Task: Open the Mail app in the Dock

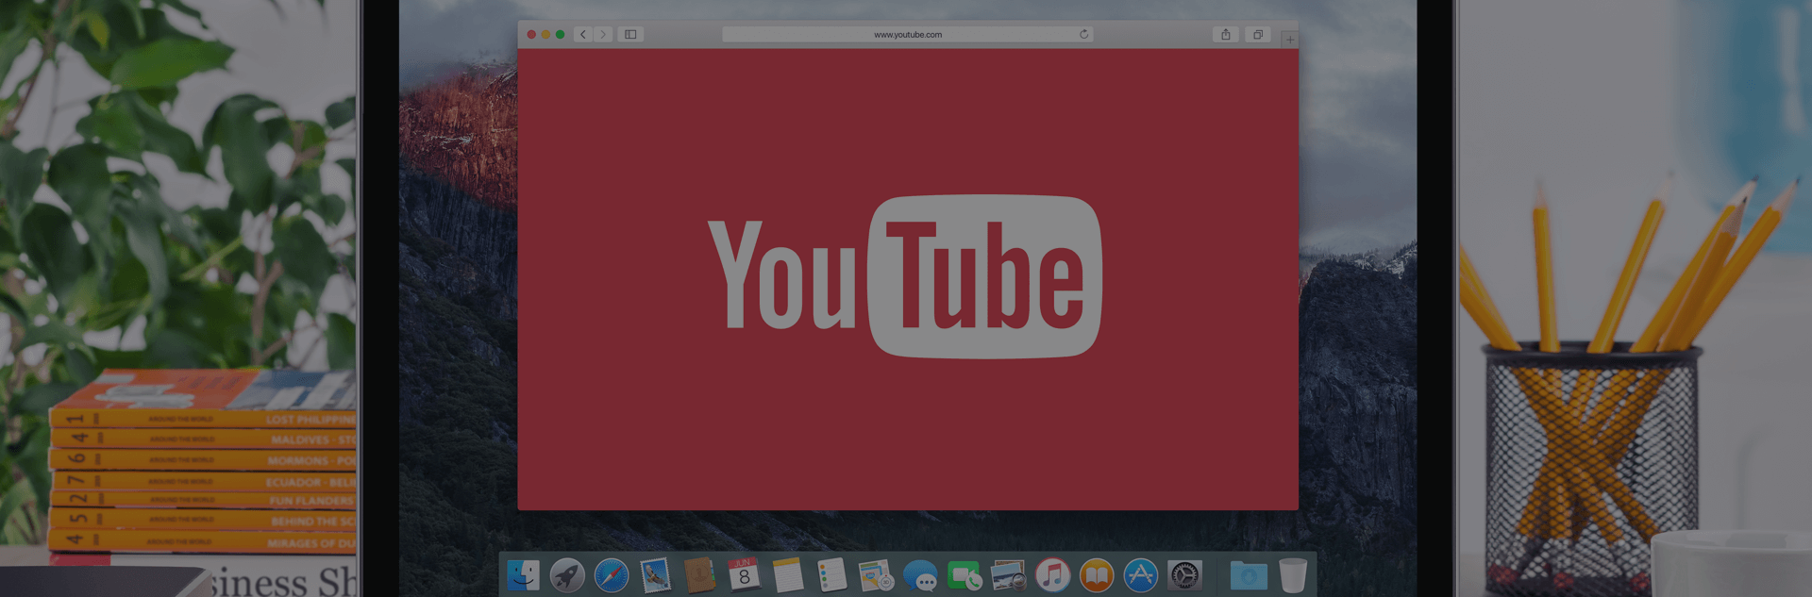Action: [655, 575]
